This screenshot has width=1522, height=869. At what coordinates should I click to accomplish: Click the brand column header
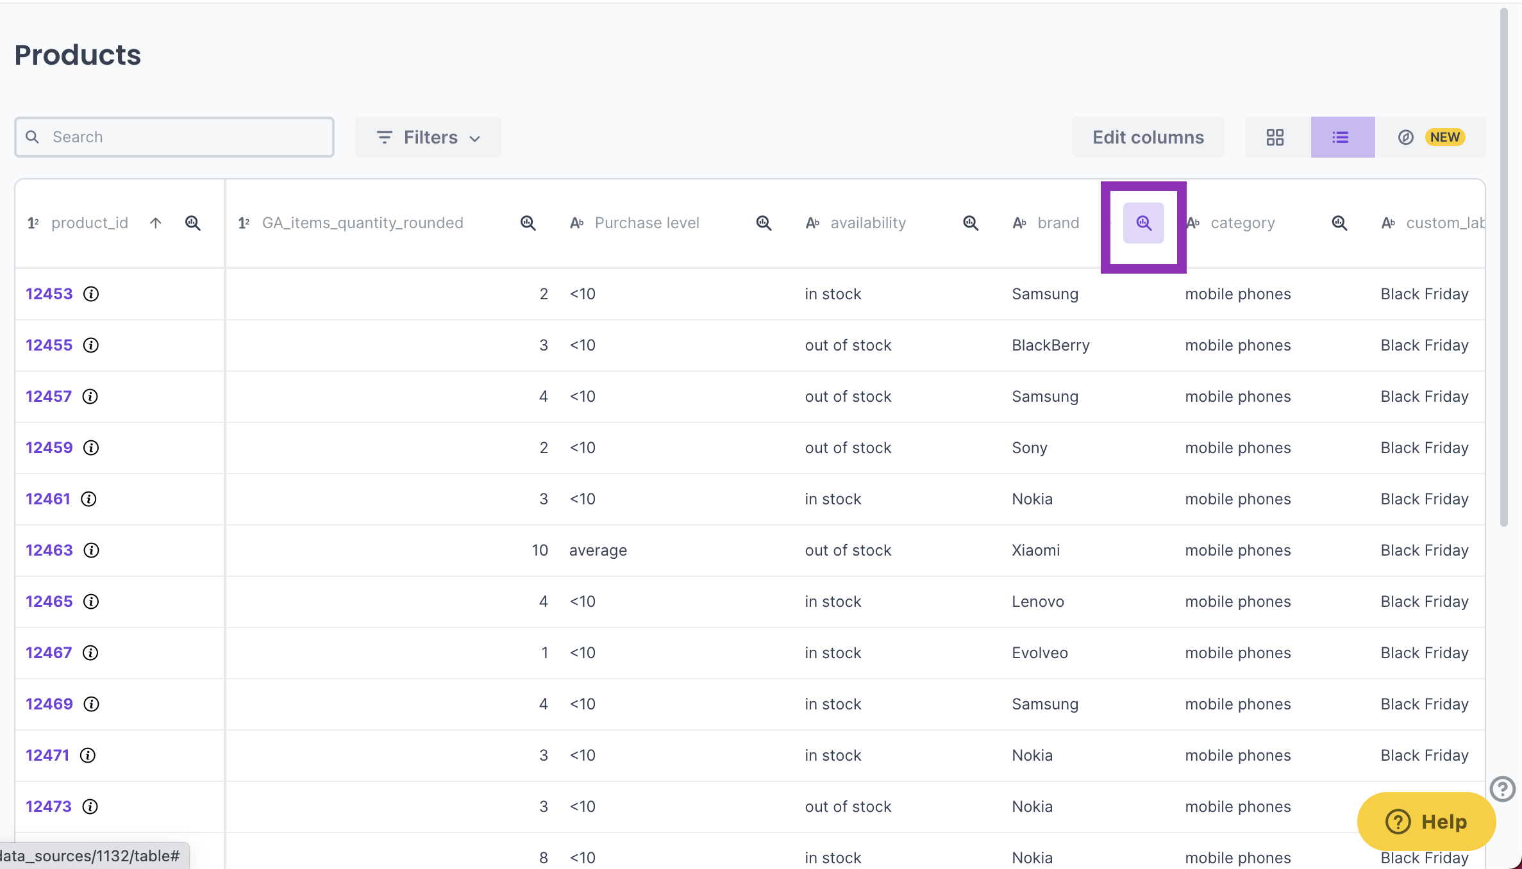coord(1058,223)
